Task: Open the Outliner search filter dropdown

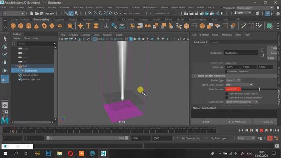Action: pyautogui.click(x=54, y=43)
